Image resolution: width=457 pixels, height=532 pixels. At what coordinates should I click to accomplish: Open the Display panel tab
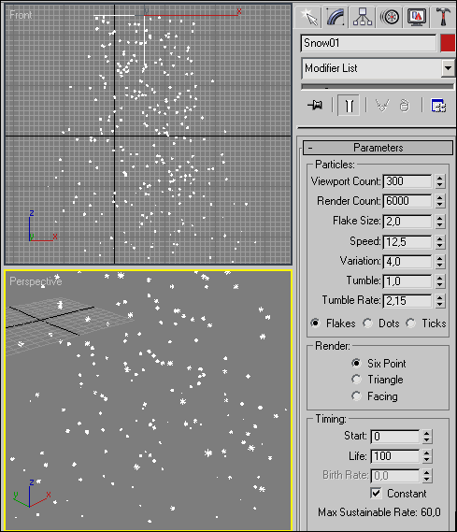[x=416, y=17]
